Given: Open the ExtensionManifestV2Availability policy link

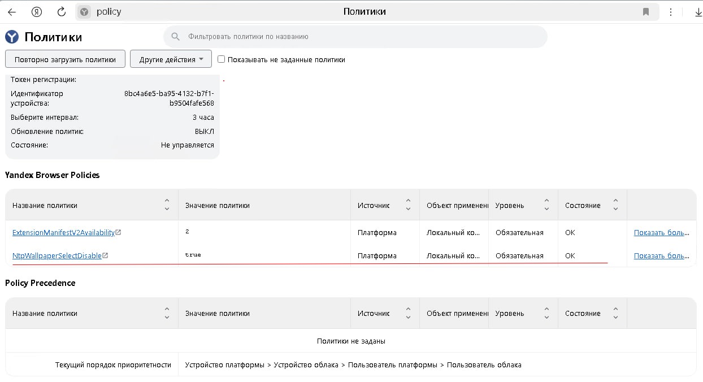Looking at the screenshot, I should click(x=63, y=232).
